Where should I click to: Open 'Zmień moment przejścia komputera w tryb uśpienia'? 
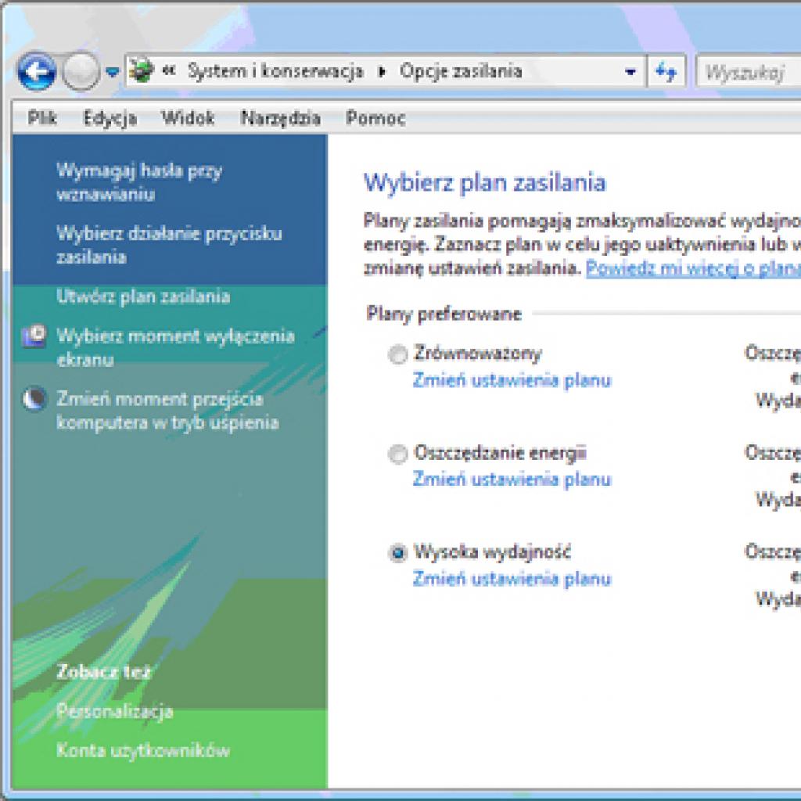tap(167, 411)
